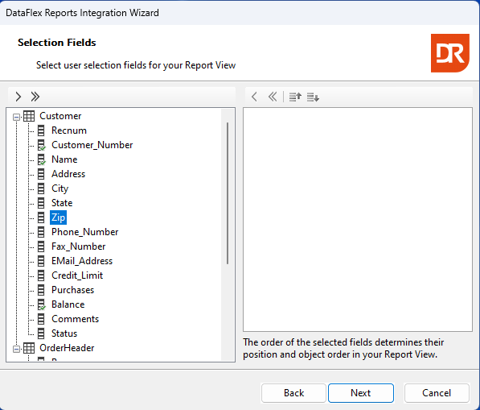
Task: Click the add all fields double arrow
Action: pos(35,97)
